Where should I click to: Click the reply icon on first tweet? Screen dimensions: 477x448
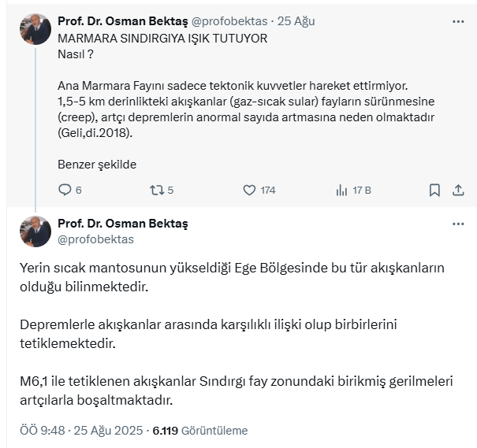click(65, 190)
